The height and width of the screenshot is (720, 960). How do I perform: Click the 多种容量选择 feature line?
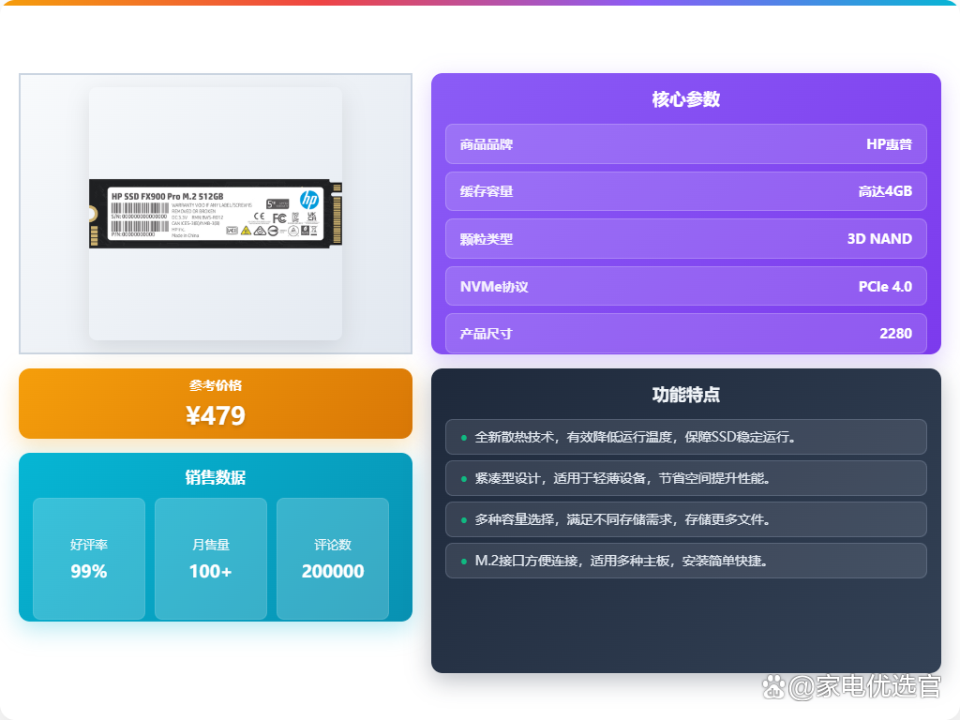coord(685,519)
